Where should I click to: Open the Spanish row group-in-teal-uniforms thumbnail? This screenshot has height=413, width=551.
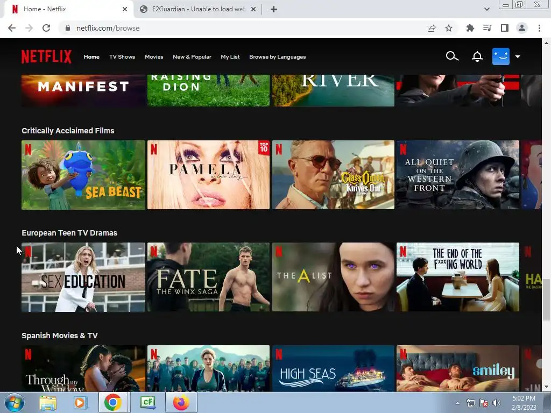pyautogui.click(x=208, y=368)
